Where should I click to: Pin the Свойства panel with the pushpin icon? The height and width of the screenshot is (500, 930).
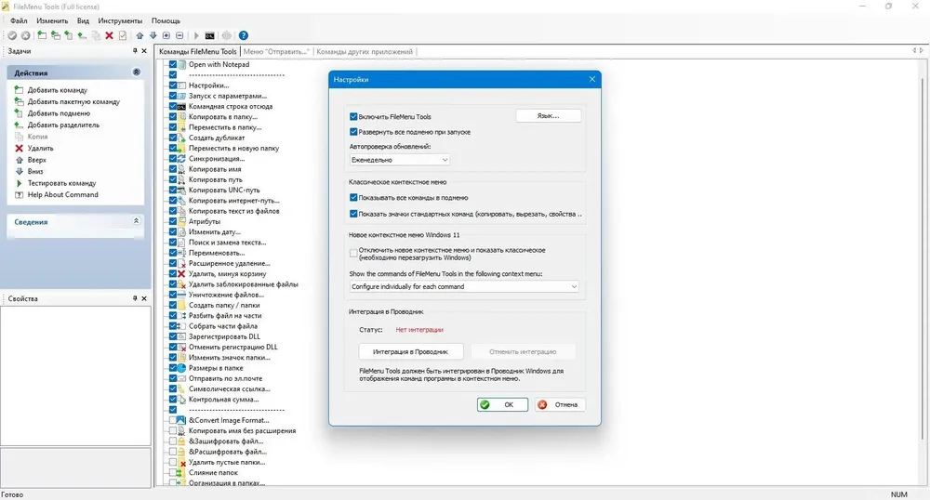(x=135, y=298)
